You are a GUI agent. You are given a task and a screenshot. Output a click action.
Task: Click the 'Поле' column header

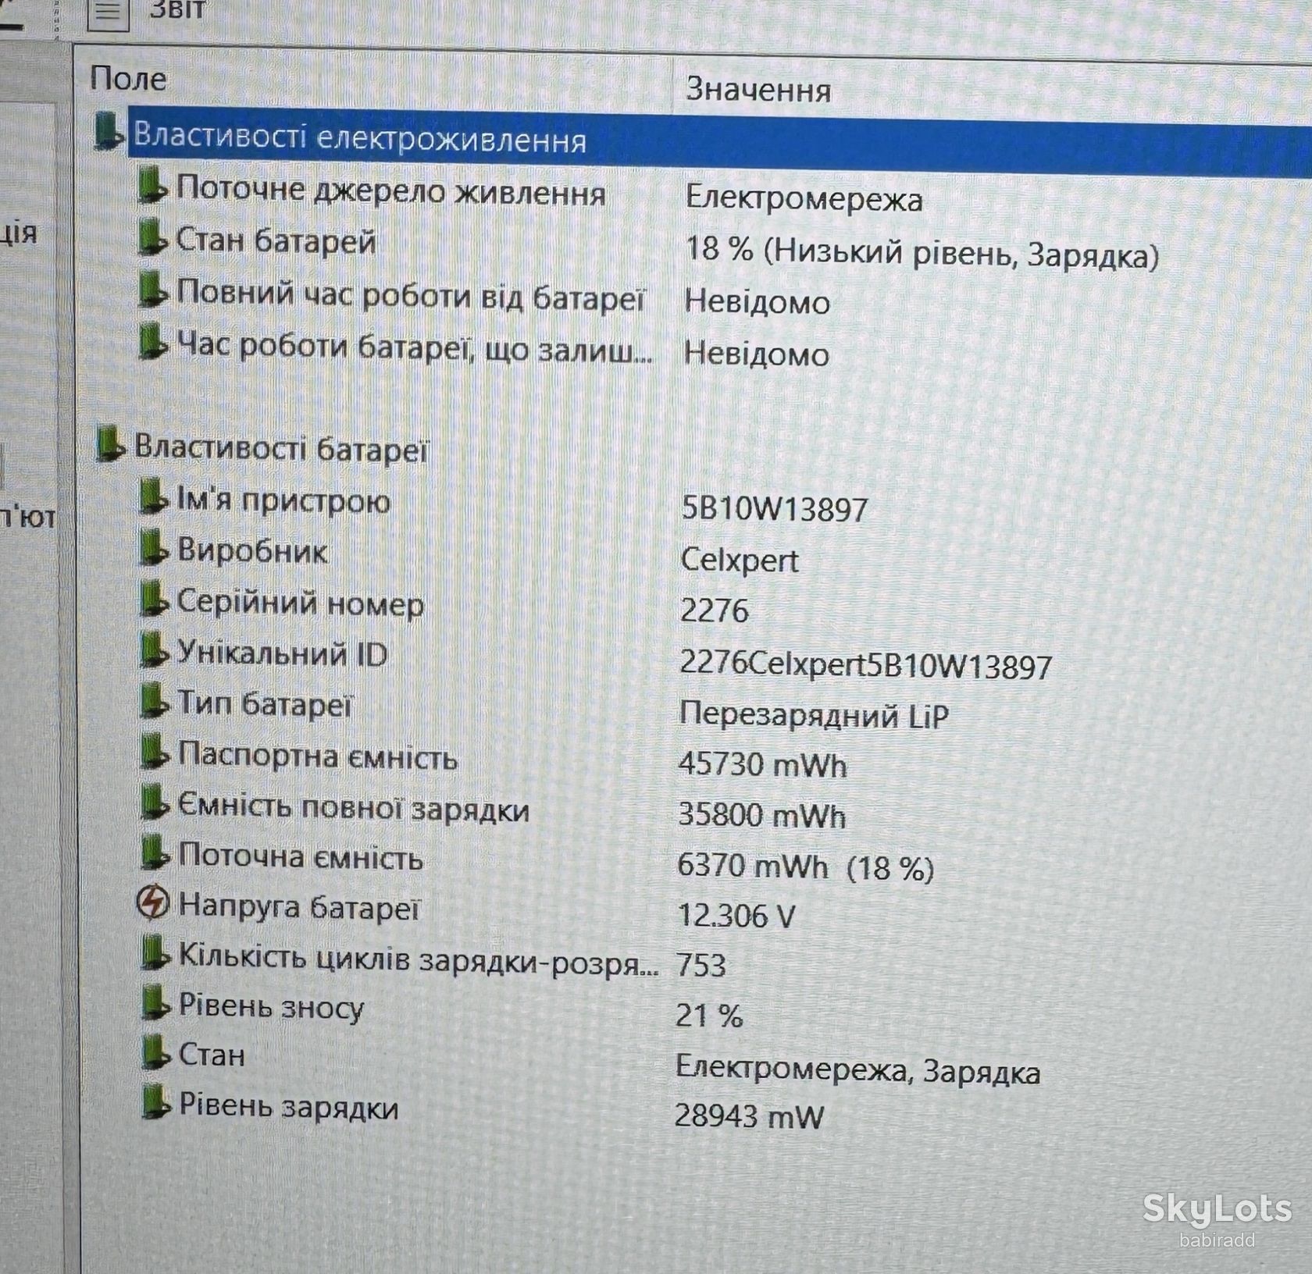click(x=128, y=78)
